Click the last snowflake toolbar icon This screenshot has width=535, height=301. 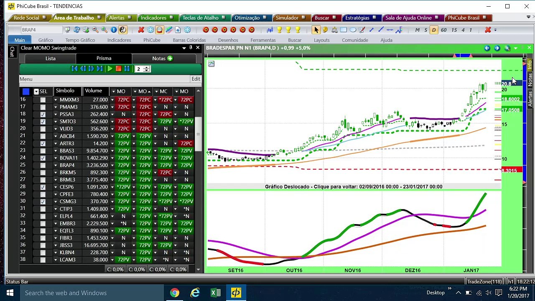(187, 30)
